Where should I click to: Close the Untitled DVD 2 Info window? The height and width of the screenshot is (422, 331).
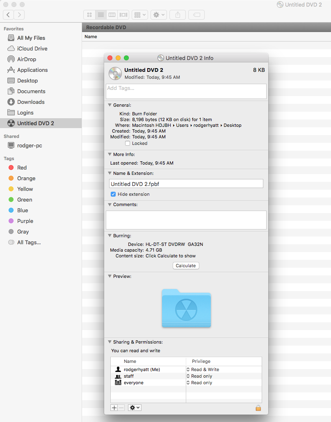110,58
